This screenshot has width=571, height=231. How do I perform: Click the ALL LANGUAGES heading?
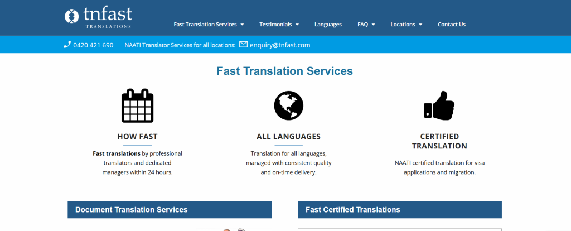click(288, 137)
